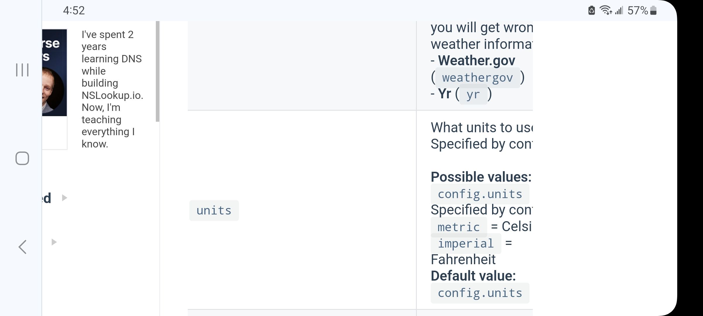Open the course ad thumbnail image
The height and width of the screenshot is (316, 703).
pos(54,73)
